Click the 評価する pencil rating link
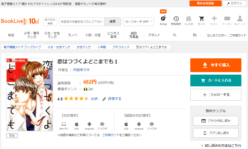 coord(112,99)
